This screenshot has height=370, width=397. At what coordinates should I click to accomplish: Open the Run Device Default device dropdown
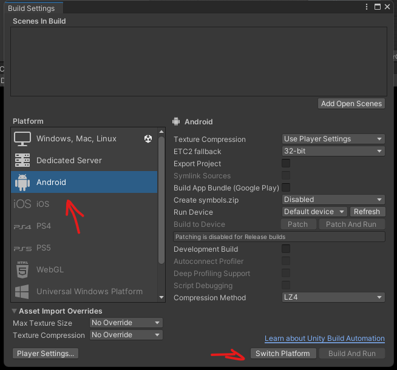314,212
